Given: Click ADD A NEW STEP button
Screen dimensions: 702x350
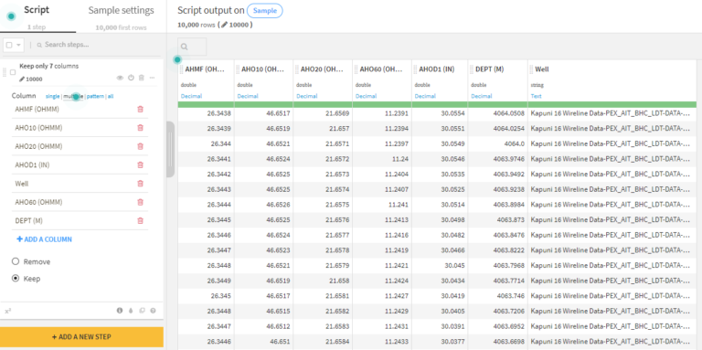Looking at the screenshot, I should 81,337.
